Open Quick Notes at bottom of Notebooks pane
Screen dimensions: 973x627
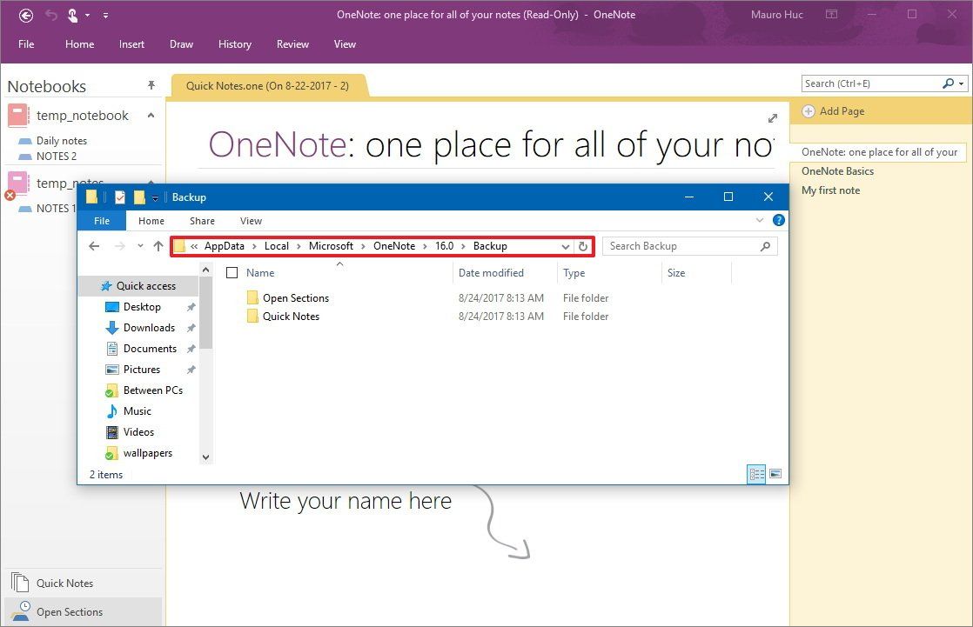pyautogui.click(x=64, y=583)
